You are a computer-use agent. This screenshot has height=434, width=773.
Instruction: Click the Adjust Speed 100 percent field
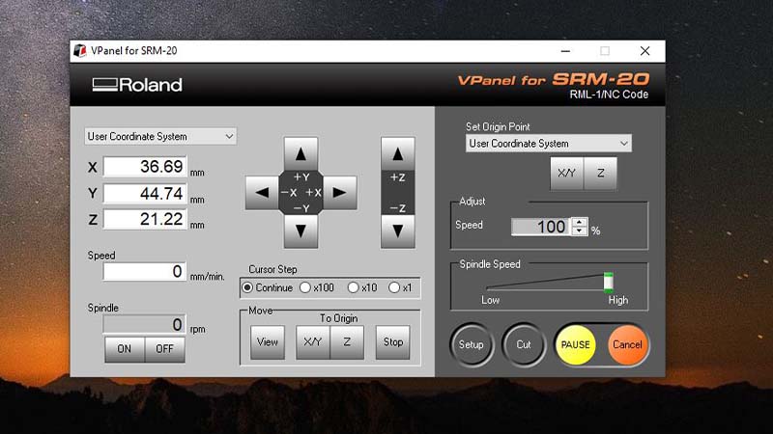pyautogui.click(x=541, y=227)
